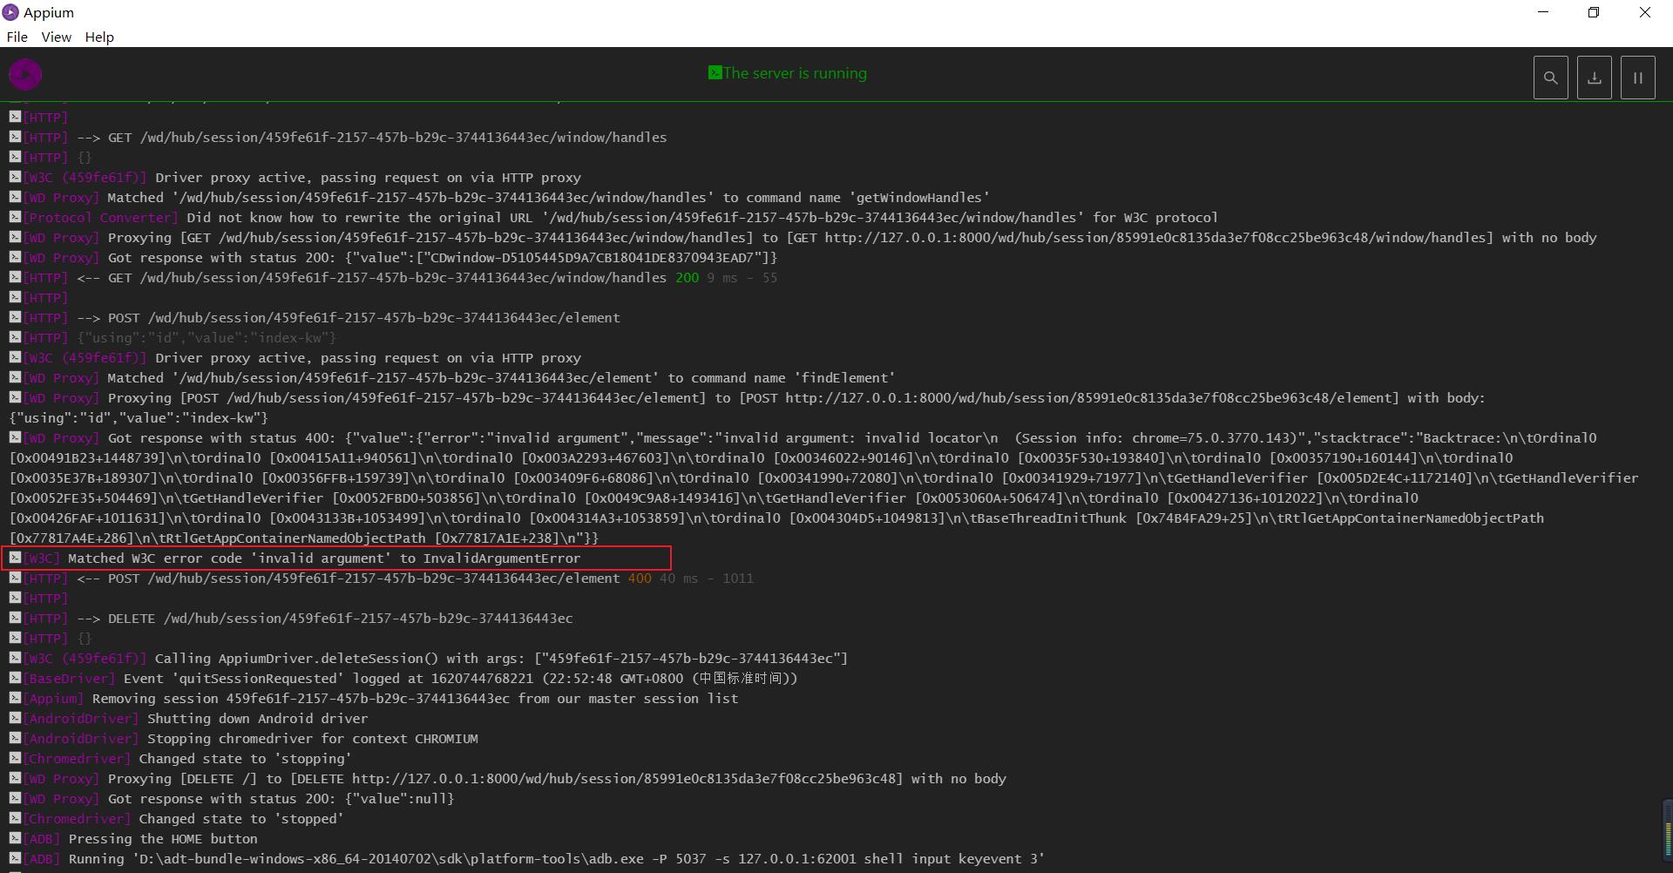
Task: Download raw server logs
Action: (1594, 78)
